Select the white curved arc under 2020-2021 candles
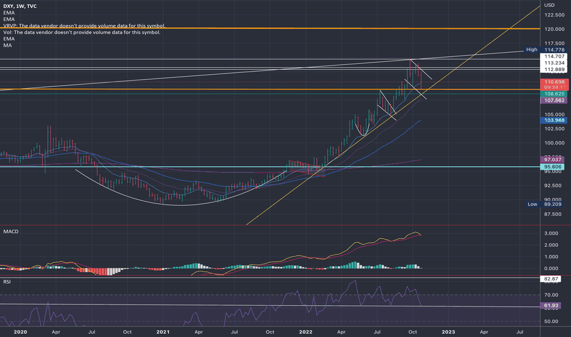This screenshot has width=571, height=337. (180, 205)
